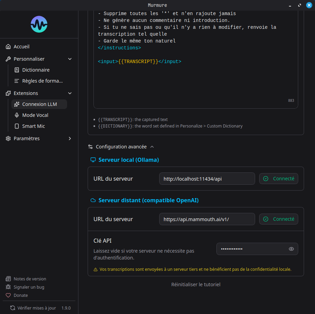The height and width of the screenshot is (314, 315).
Task: Click the microphone icon of Mode Vocal
Action: click(17, 115)
